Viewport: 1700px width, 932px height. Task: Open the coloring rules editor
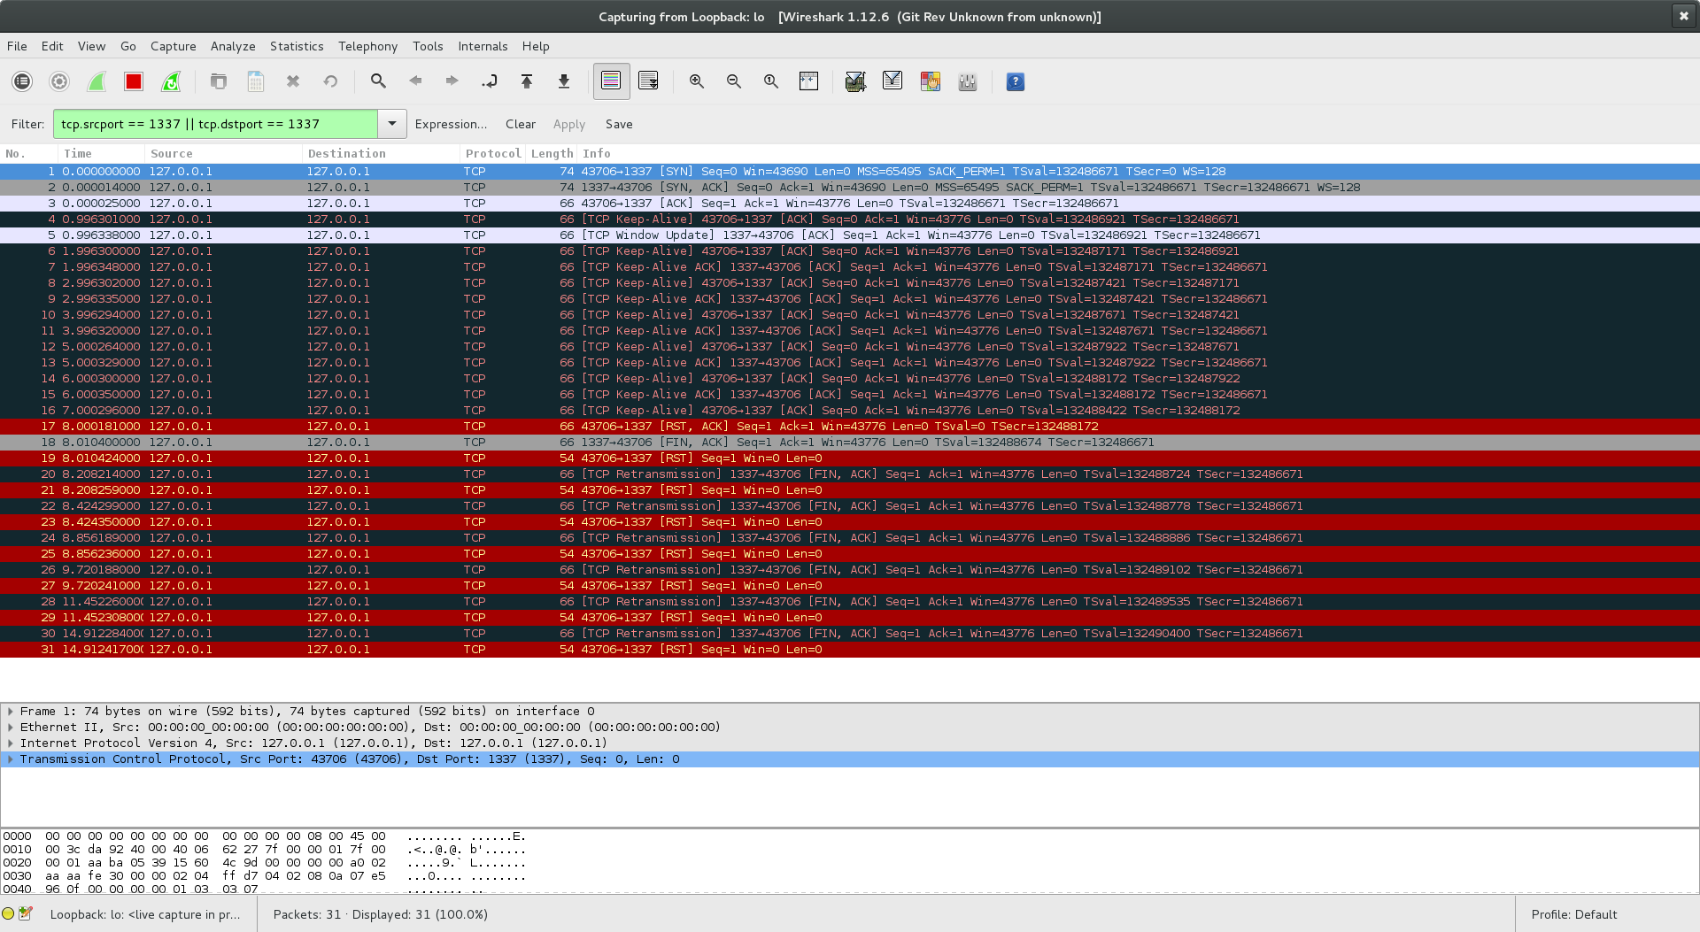(x=930, y=81)
